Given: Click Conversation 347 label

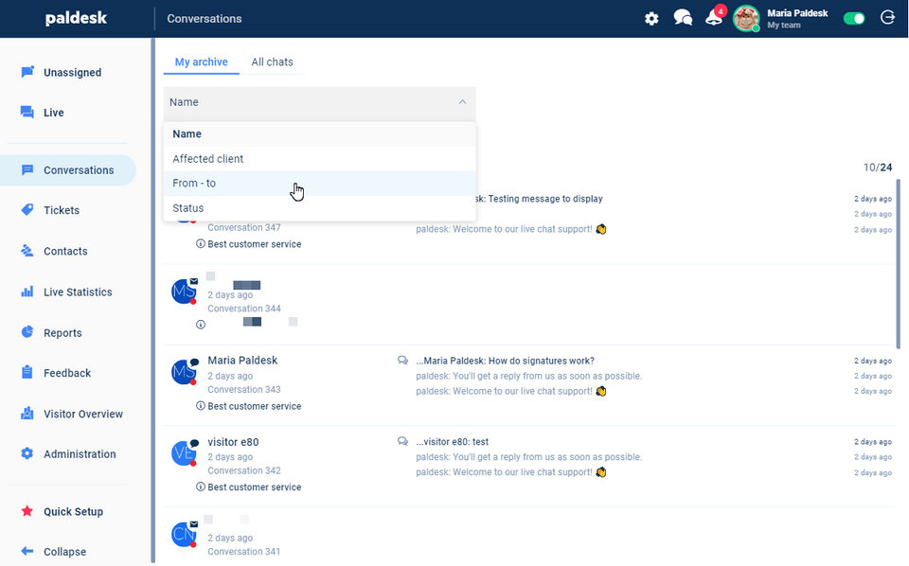Looking at the screenshot, I should coord(244,228).
